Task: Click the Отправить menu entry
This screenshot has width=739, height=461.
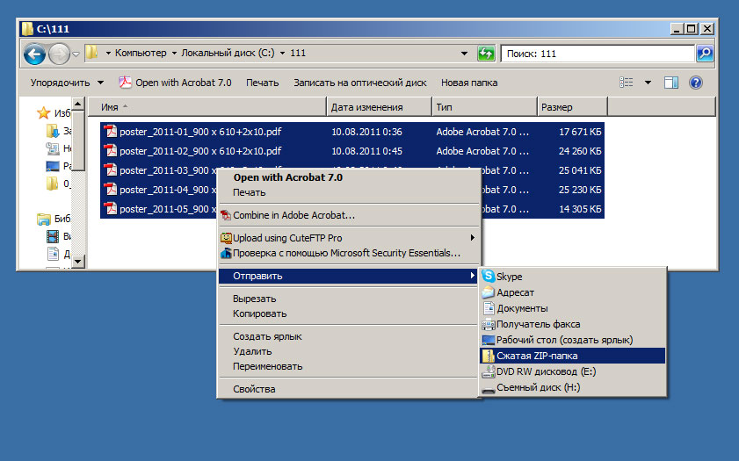Action: (348, 276)
